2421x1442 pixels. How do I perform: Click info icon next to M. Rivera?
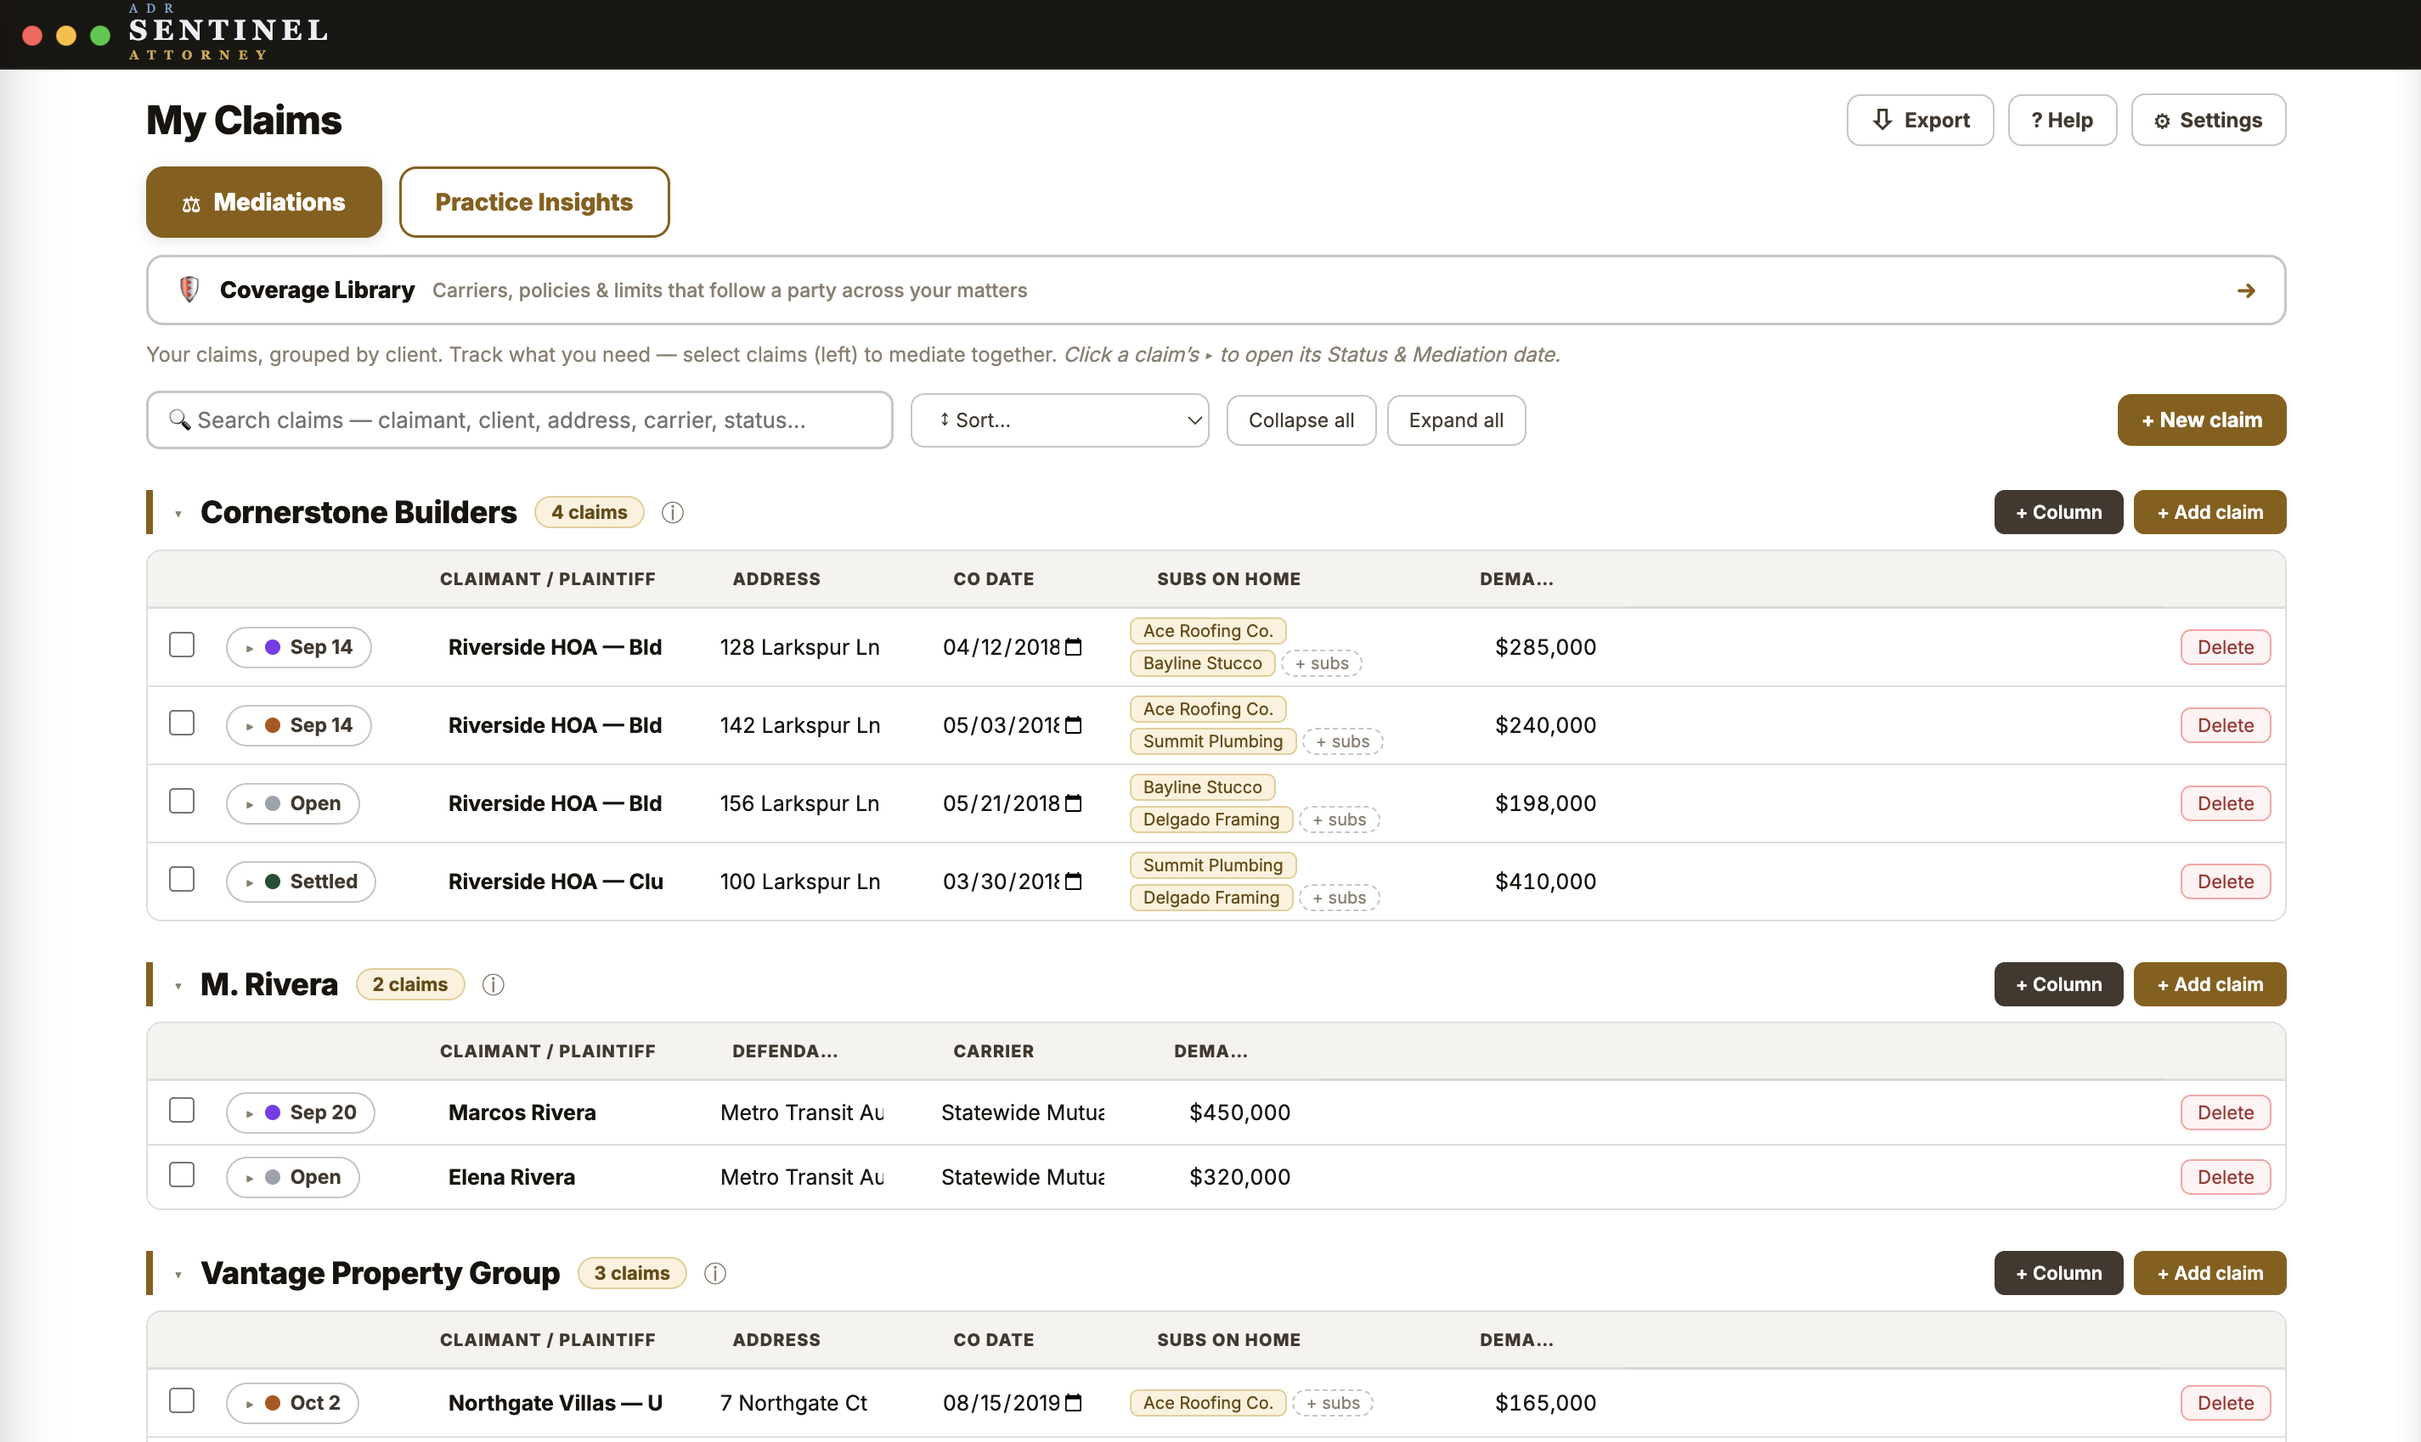pos(493,984)
